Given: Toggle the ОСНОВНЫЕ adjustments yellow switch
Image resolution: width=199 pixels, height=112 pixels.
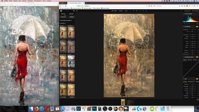Looking at the screenshot, I should [197, 27].
